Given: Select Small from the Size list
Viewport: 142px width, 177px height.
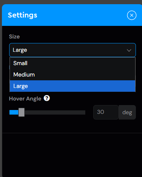Looking at the screenshot, I should (72, 63).
